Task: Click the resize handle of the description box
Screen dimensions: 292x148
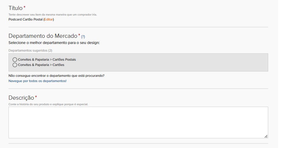Action: 266,136
